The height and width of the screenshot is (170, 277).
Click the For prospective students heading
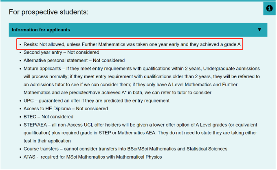[48, 12]
